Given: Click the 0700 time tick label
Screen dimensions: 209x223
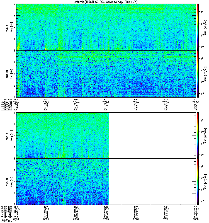Looking at the screenshot, I should [x=106, y=219].
